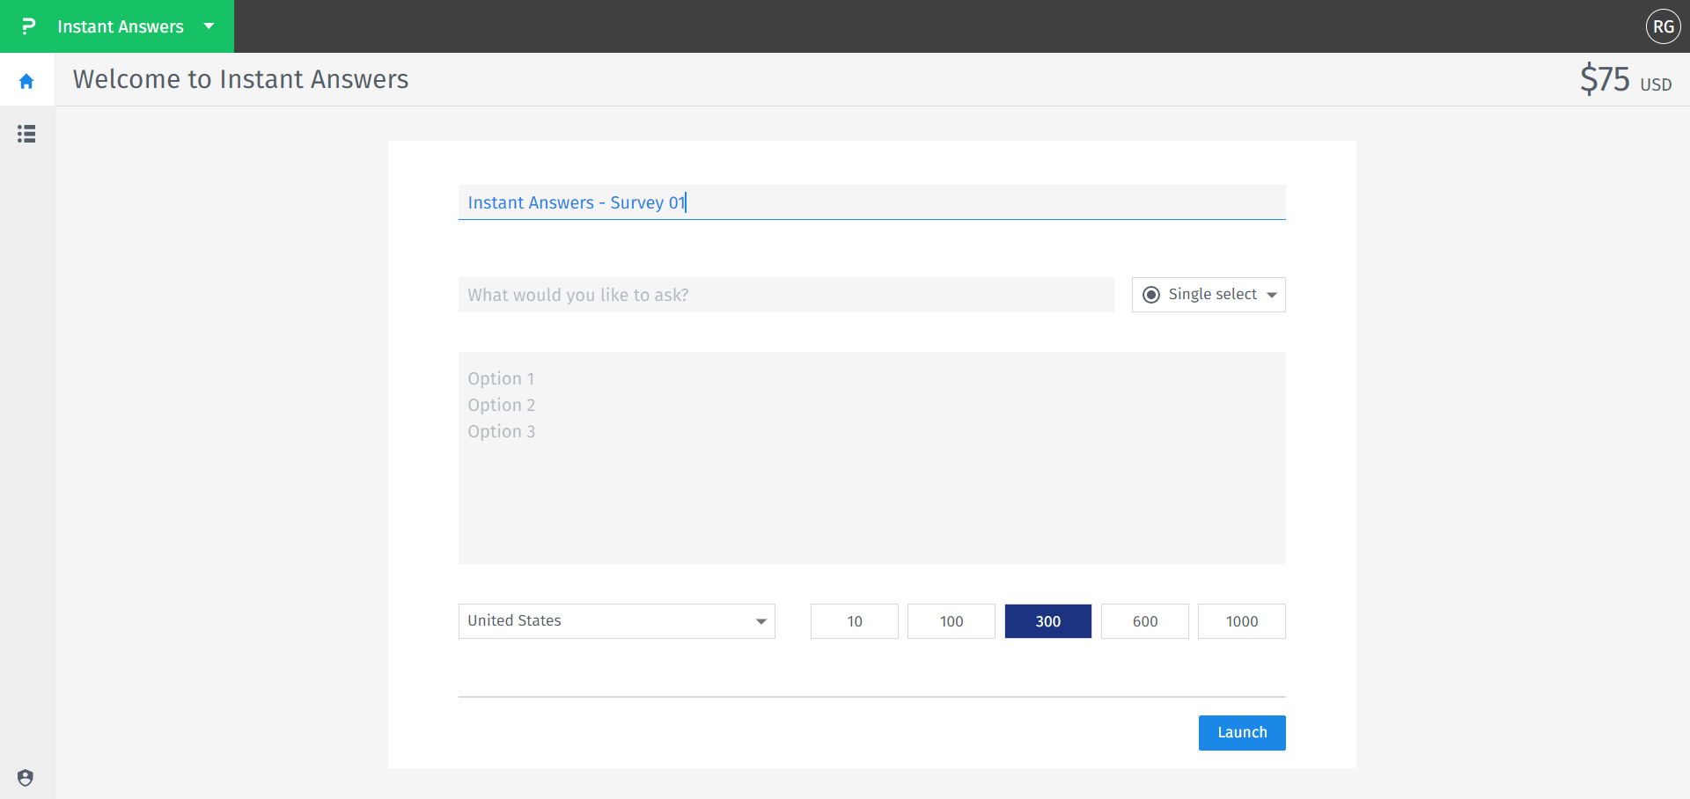Click the highlighted 300 respondents selection
Screen dimensions: 1690x799
[1047, 620]
